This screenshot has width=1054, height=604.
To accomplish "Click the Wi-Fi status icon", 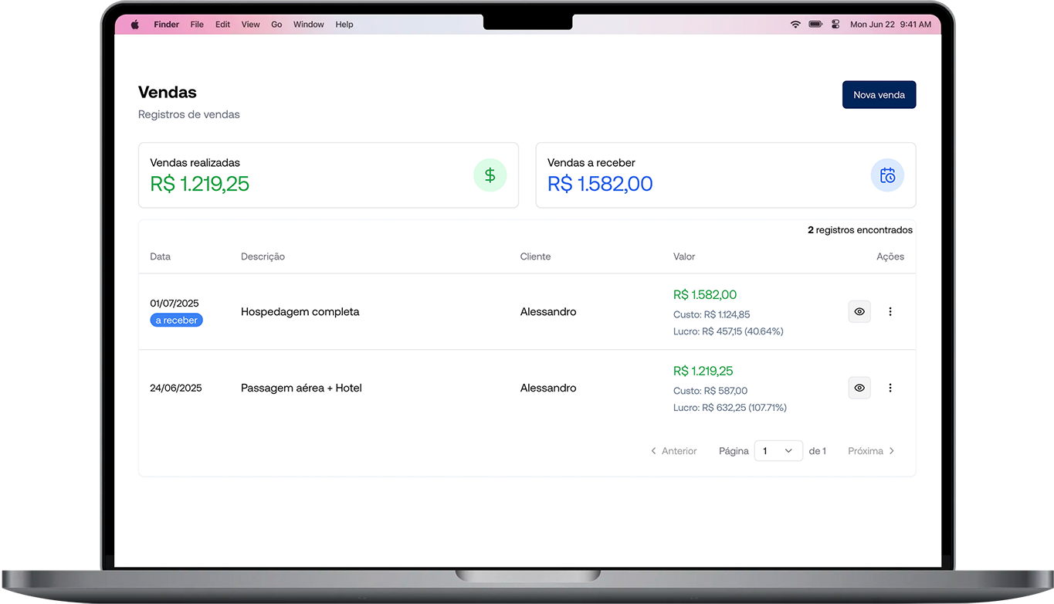I will coord(795,25).
